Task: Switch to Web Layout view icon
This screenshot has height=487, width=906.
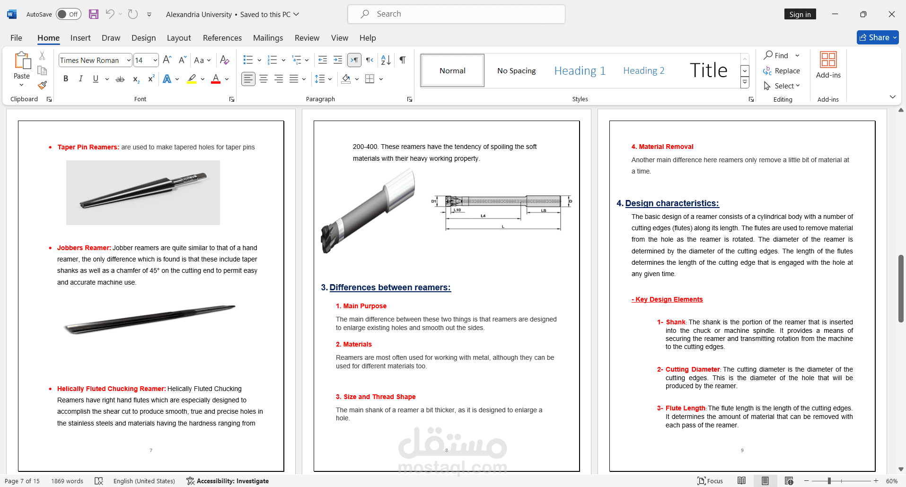Action: click(x=789, y=481)
